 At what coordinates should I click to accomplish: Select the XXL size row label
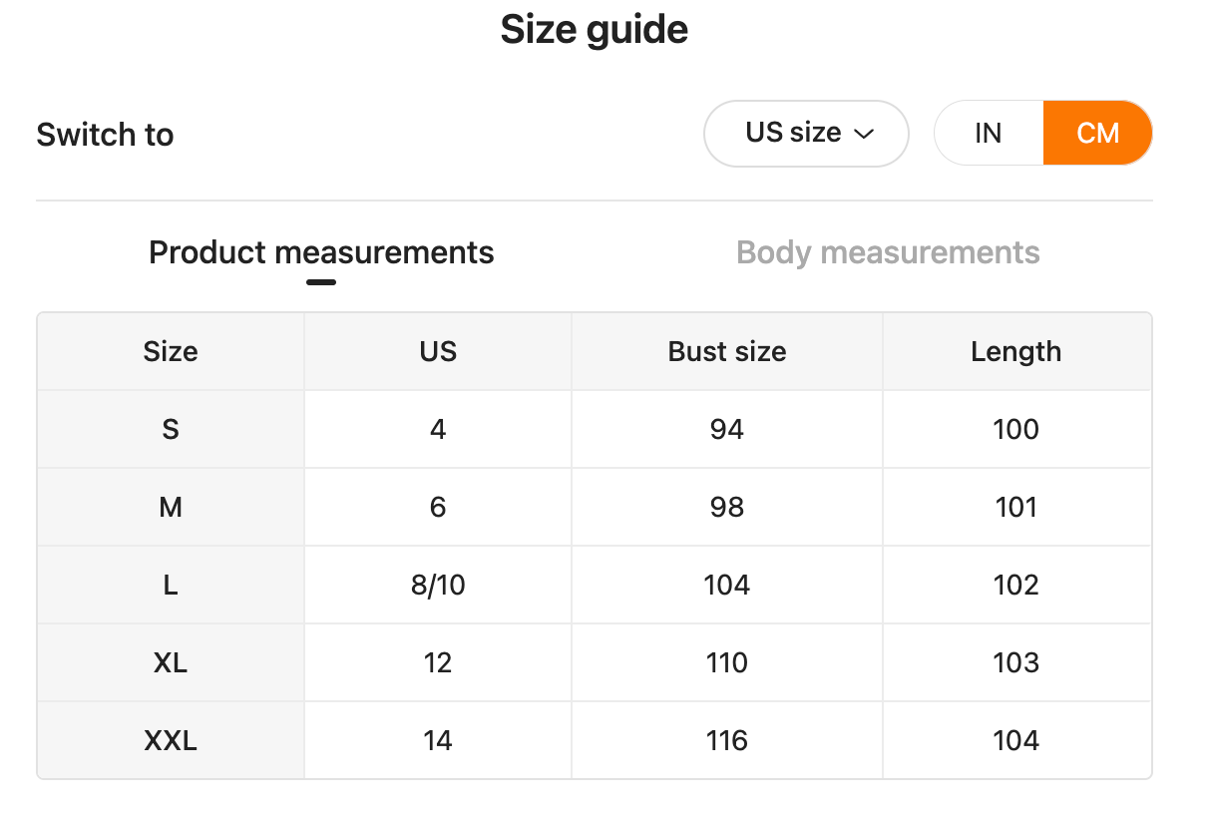tap(171, 740)
